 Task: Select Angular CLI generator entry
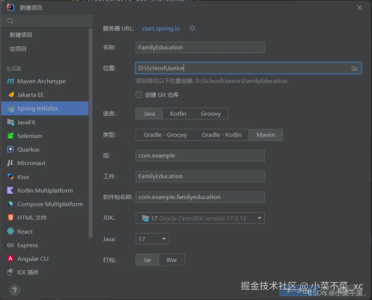point(45,259)
